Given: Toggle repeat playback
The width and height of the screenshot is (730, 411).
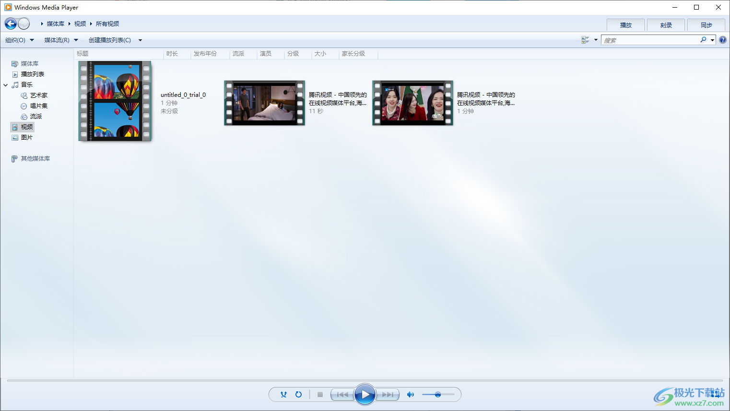Looking at the screenshot, I should pos(298,394).
